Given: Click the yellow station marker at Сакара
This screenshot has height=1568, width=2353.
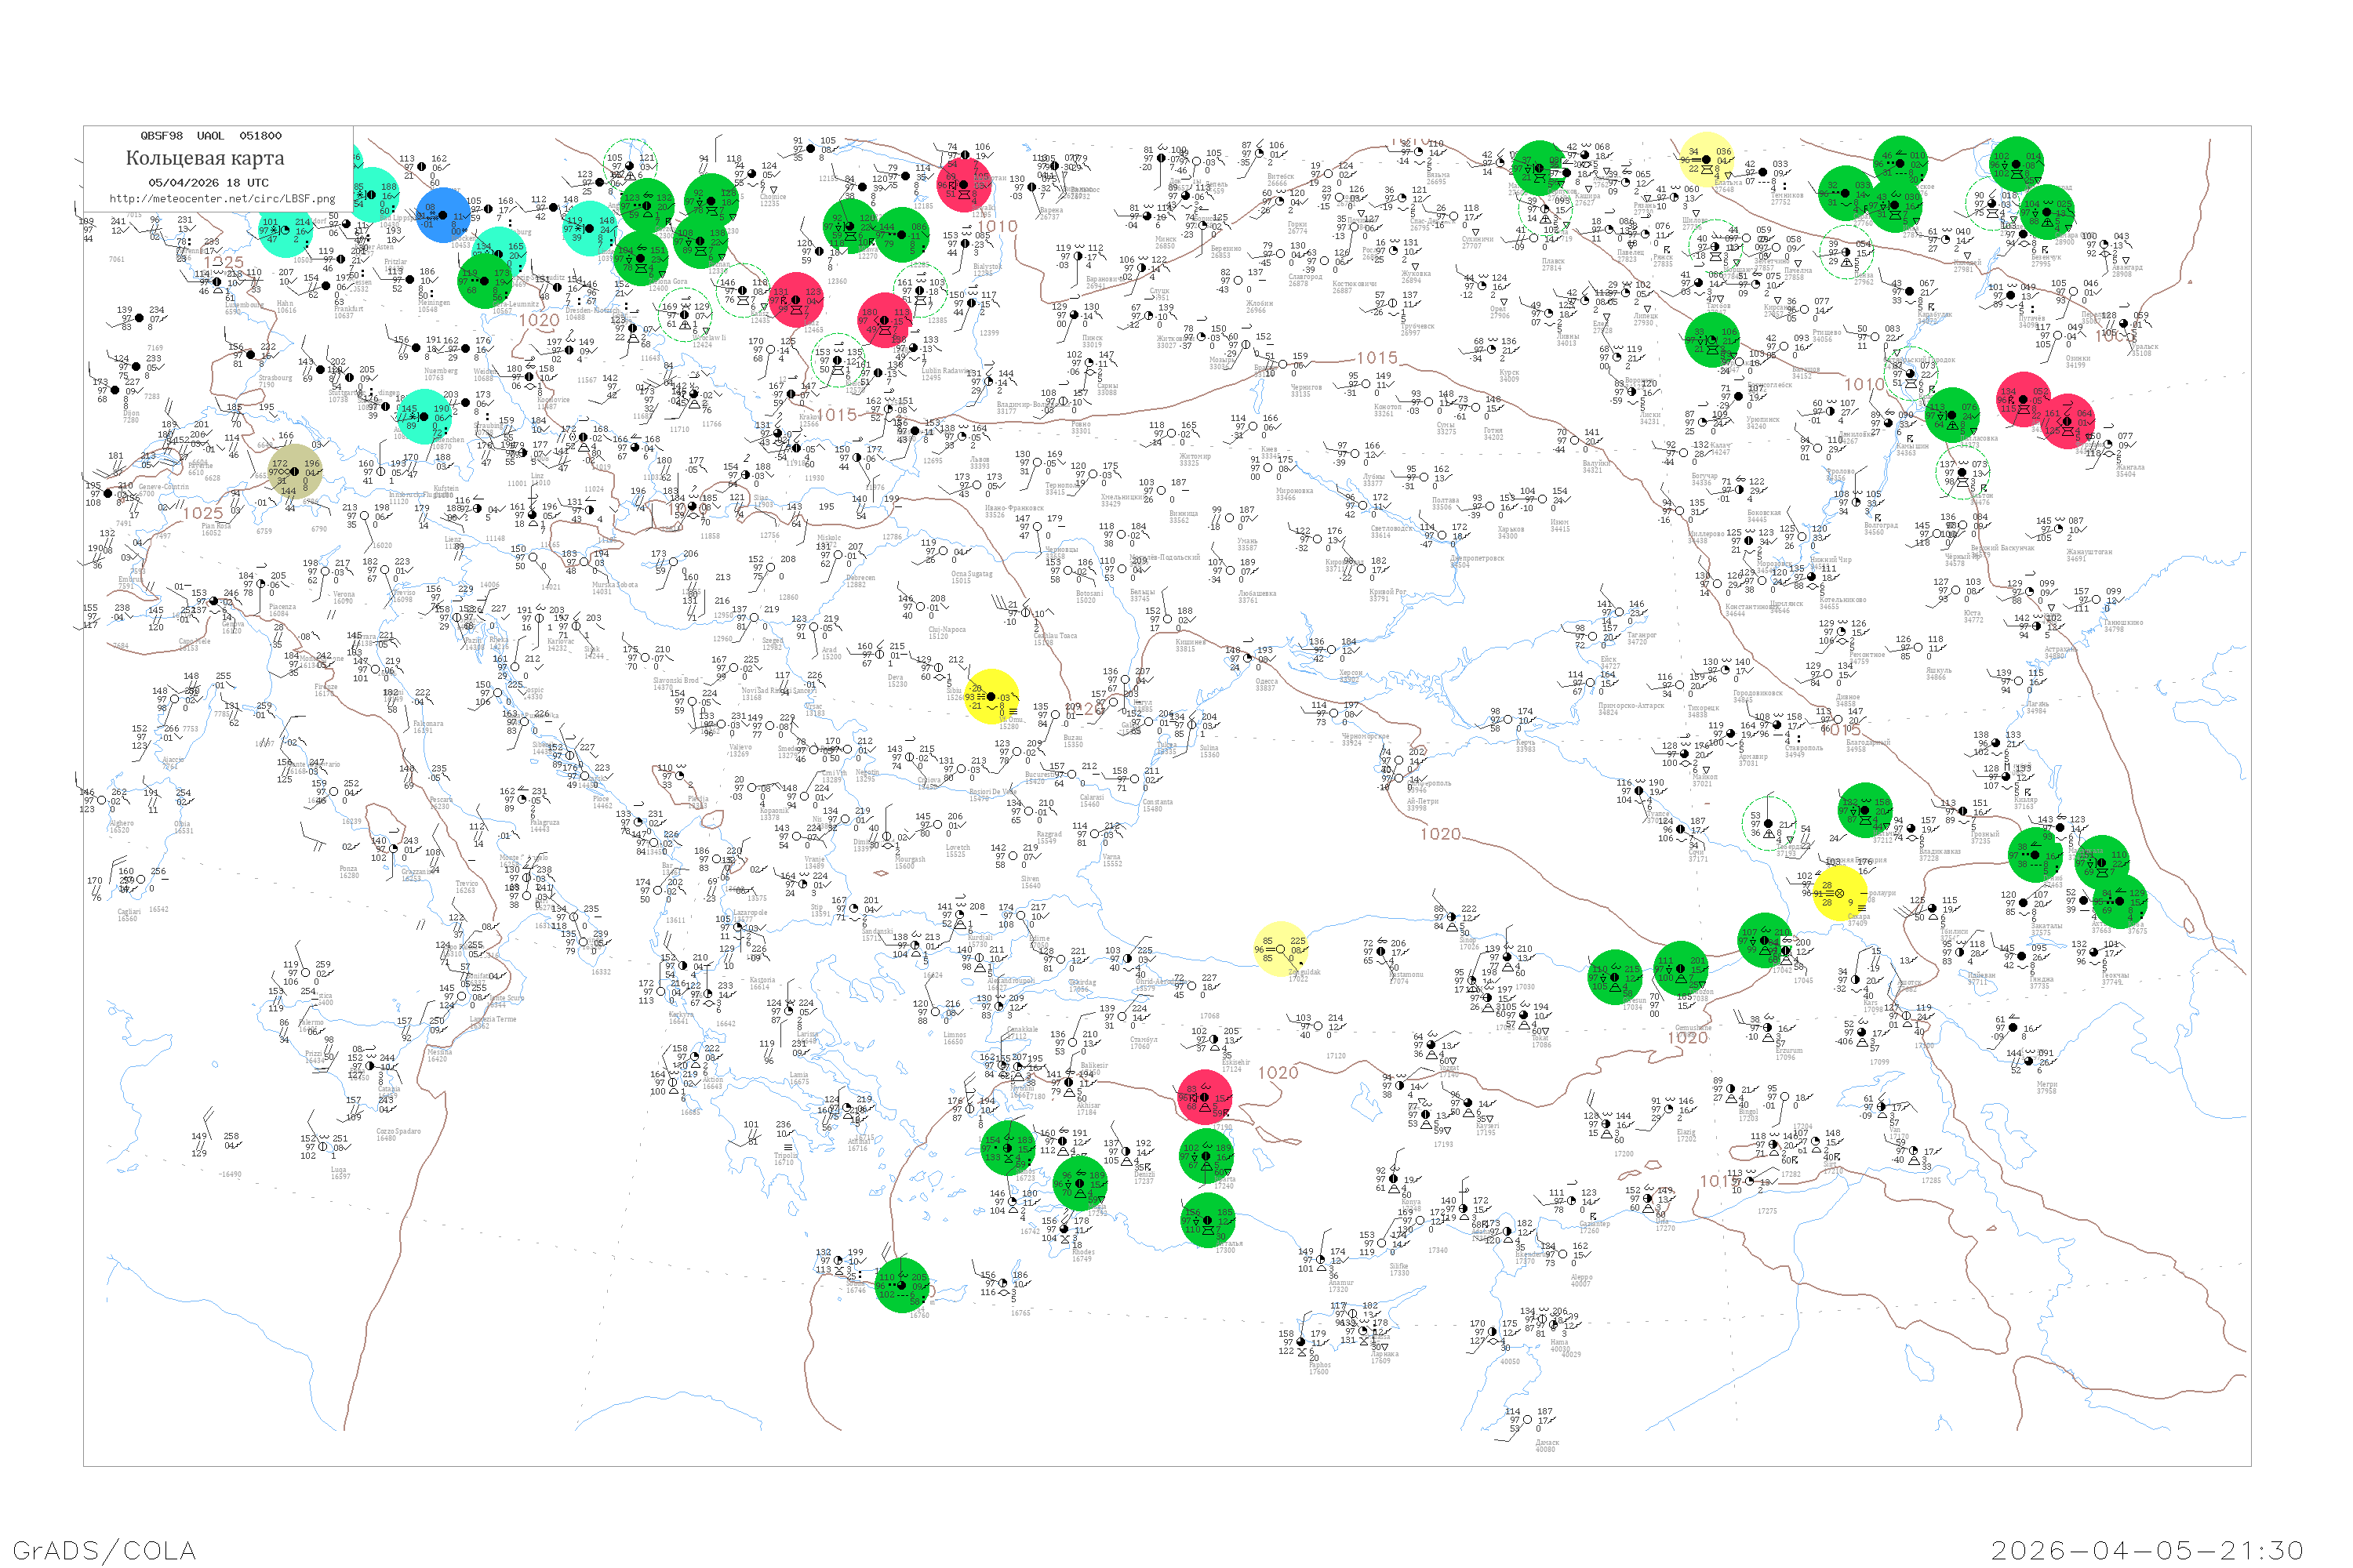Looking at the screenshot, I should 1838,892.
